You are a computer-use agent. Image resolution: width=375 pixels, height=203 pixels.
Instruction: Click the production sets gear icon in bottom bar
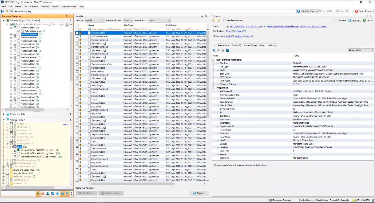tap(62, 193)
